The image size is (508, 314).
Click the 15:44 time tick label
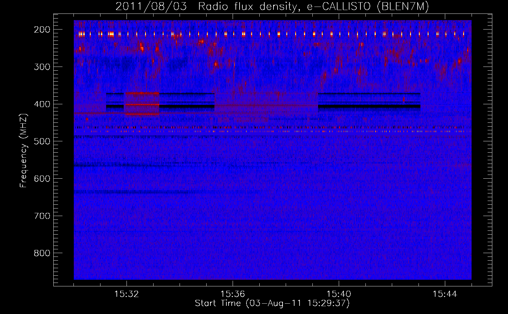(445, 294)
